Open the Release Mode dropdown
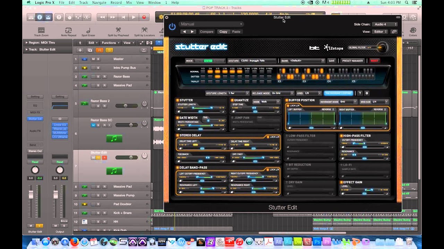Image resolution: width=444 pixels, height=249 pixels. click(282, 93)
